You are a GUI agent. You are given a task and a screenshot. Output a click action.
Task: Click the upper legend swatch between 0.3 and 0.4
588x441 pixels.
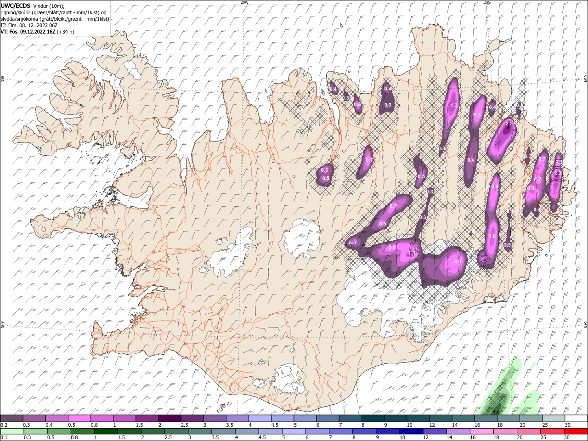click(35, 418)
